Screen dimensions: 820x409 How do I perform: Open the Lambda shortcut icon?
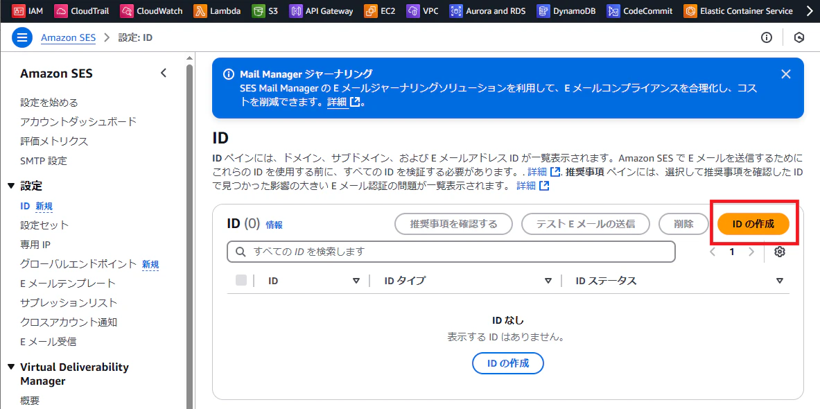[200, 10]
